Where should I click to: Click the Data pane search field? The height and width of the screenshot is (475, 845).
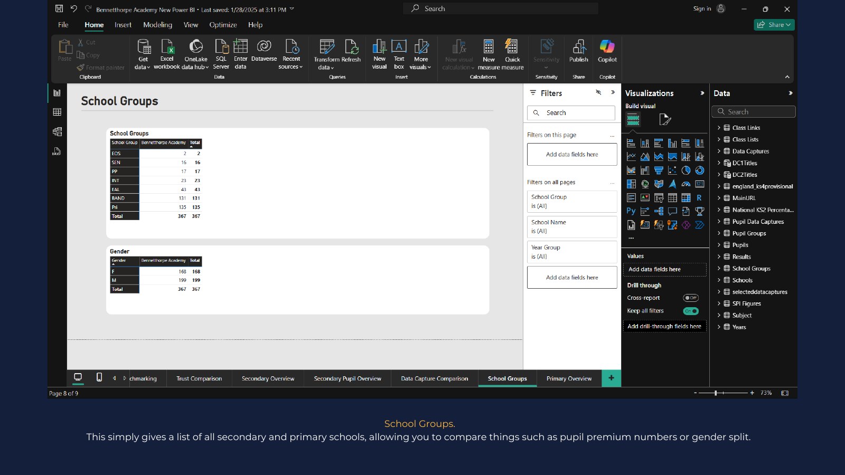754,112
